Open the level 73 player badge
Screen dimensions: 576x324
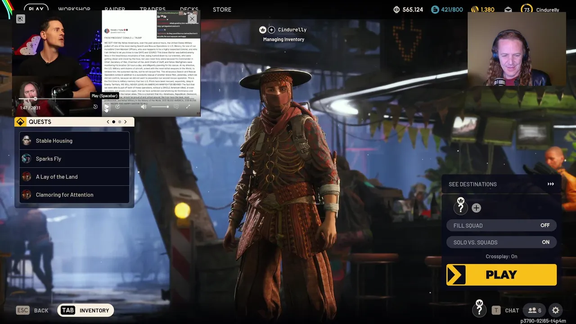[526, 9]
